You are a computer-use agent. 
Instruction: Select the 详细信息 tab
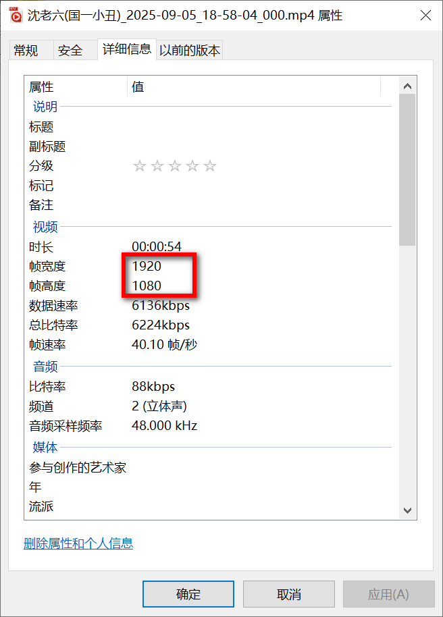(127, 49)
